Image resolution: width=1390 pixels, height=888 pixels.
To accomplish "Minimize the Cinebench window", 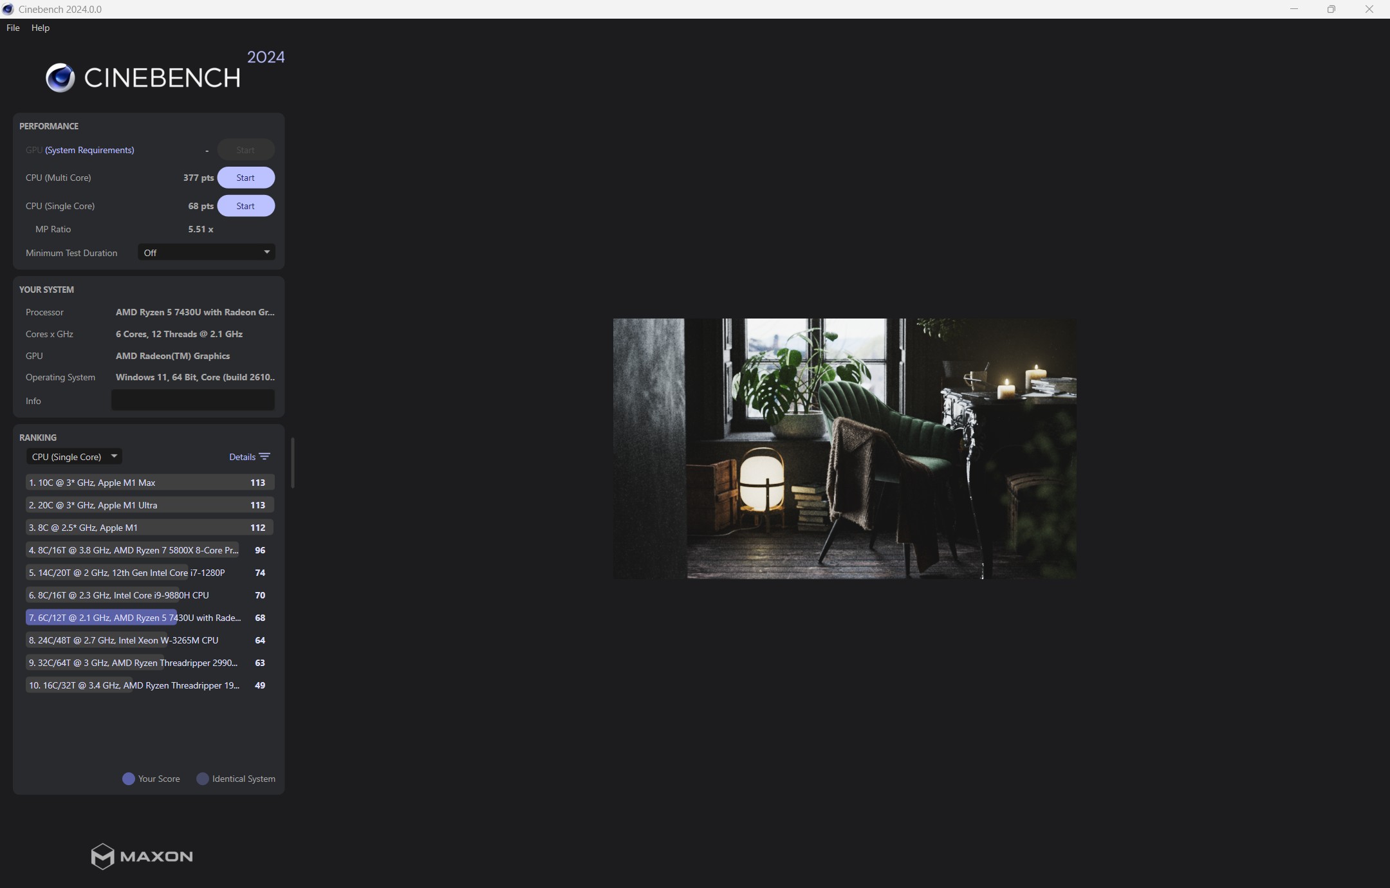I will point(1294,9).
